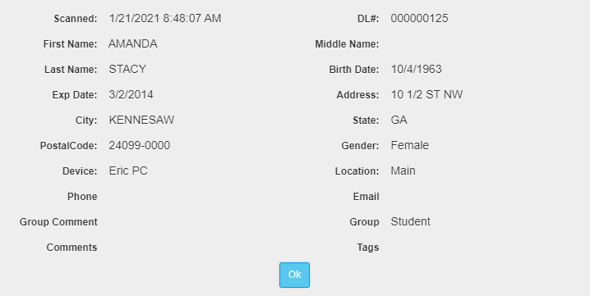Select the scanned timestamp 1/21/2021 8:48:07 AM
This screenshot has width=590, height=296.
click(165, 18)
